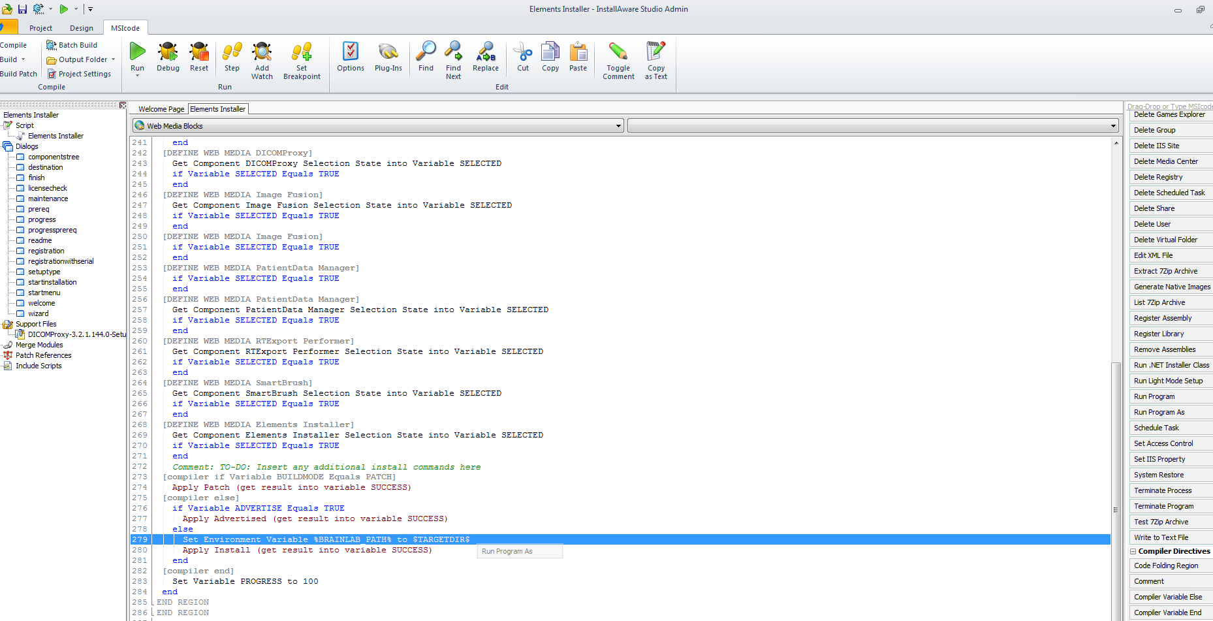Open Project Settings
The width and height of the screenshot is (1213, 621).
(x=80, y=74)
